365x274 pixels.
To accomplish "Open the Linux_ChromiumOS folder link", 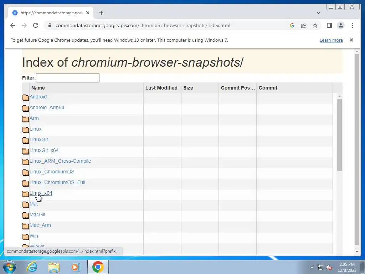I will (x=52, y=172).
